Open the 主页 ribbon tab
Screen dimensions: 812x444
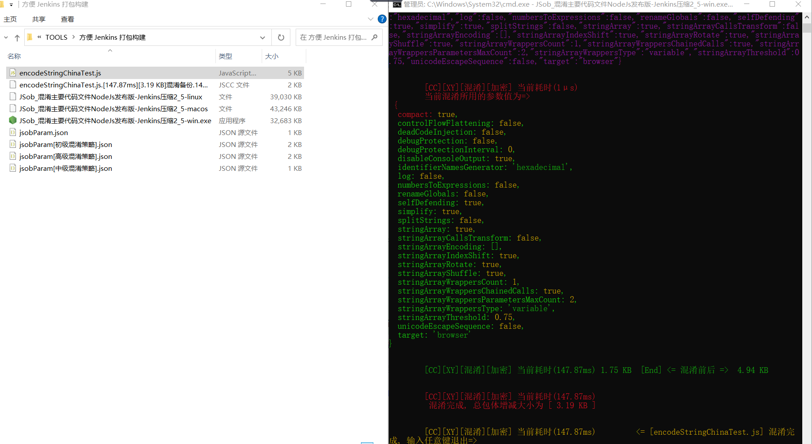[10, 19]
